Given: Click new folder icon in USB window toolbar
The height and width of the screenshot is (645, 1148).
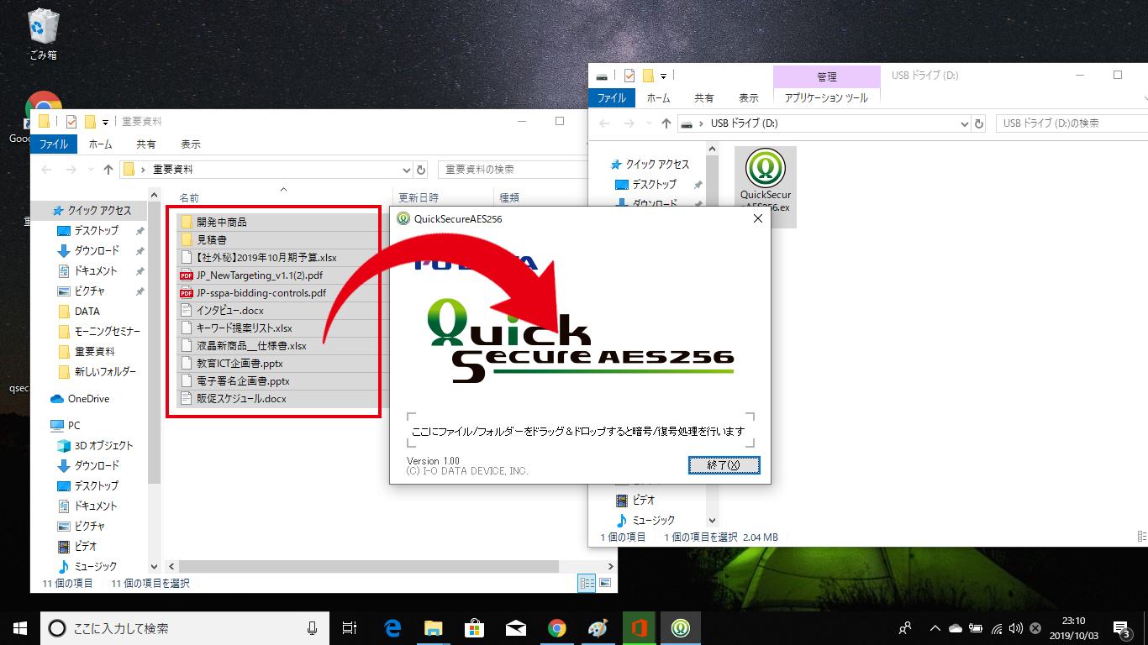Looking at the screenshot, I should (x=648, y=76).
